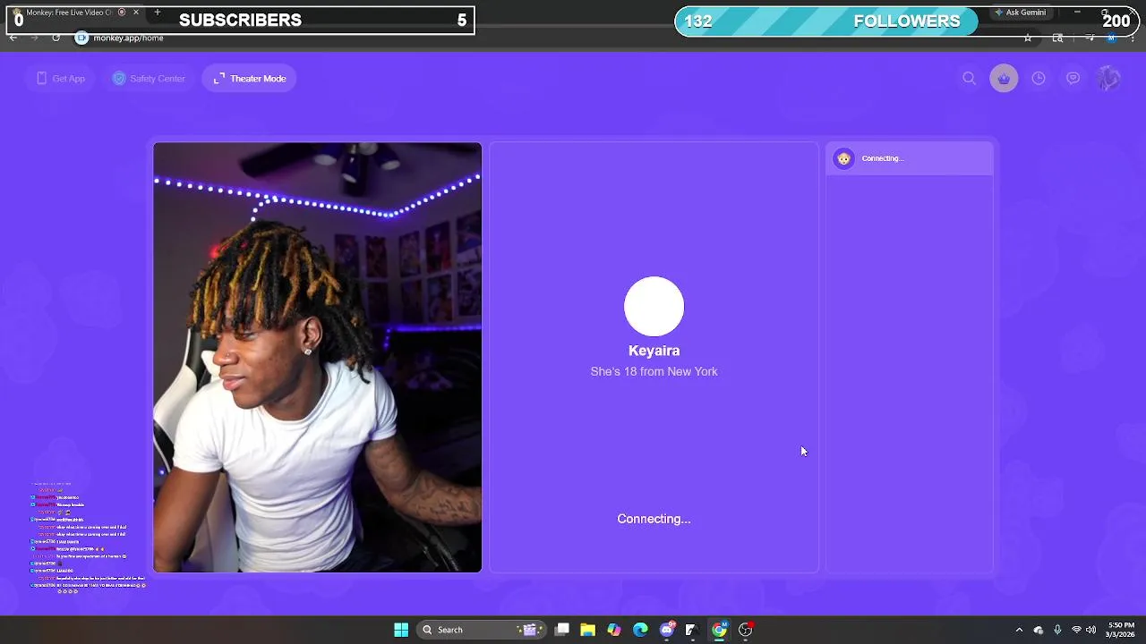Viewport: 1146px width, 644px height.
Task: Open the profile avatar in Monkey header
Action: pyautogui.click(x=1108, y=79)
